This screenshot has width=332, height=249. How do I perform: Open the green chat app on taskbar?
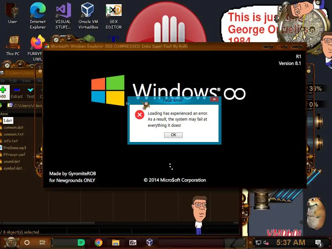[x=81, y=243]
